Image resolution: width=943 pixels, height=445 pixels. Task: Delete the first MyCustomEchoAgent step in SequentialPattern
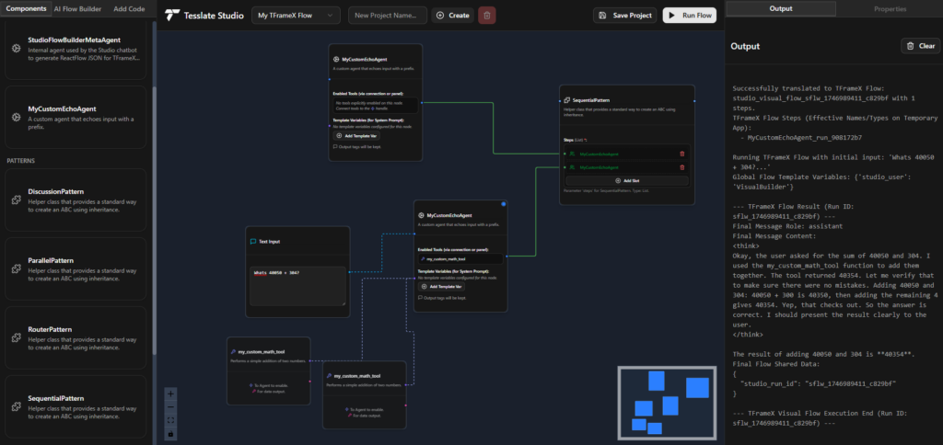coord(682,154)
